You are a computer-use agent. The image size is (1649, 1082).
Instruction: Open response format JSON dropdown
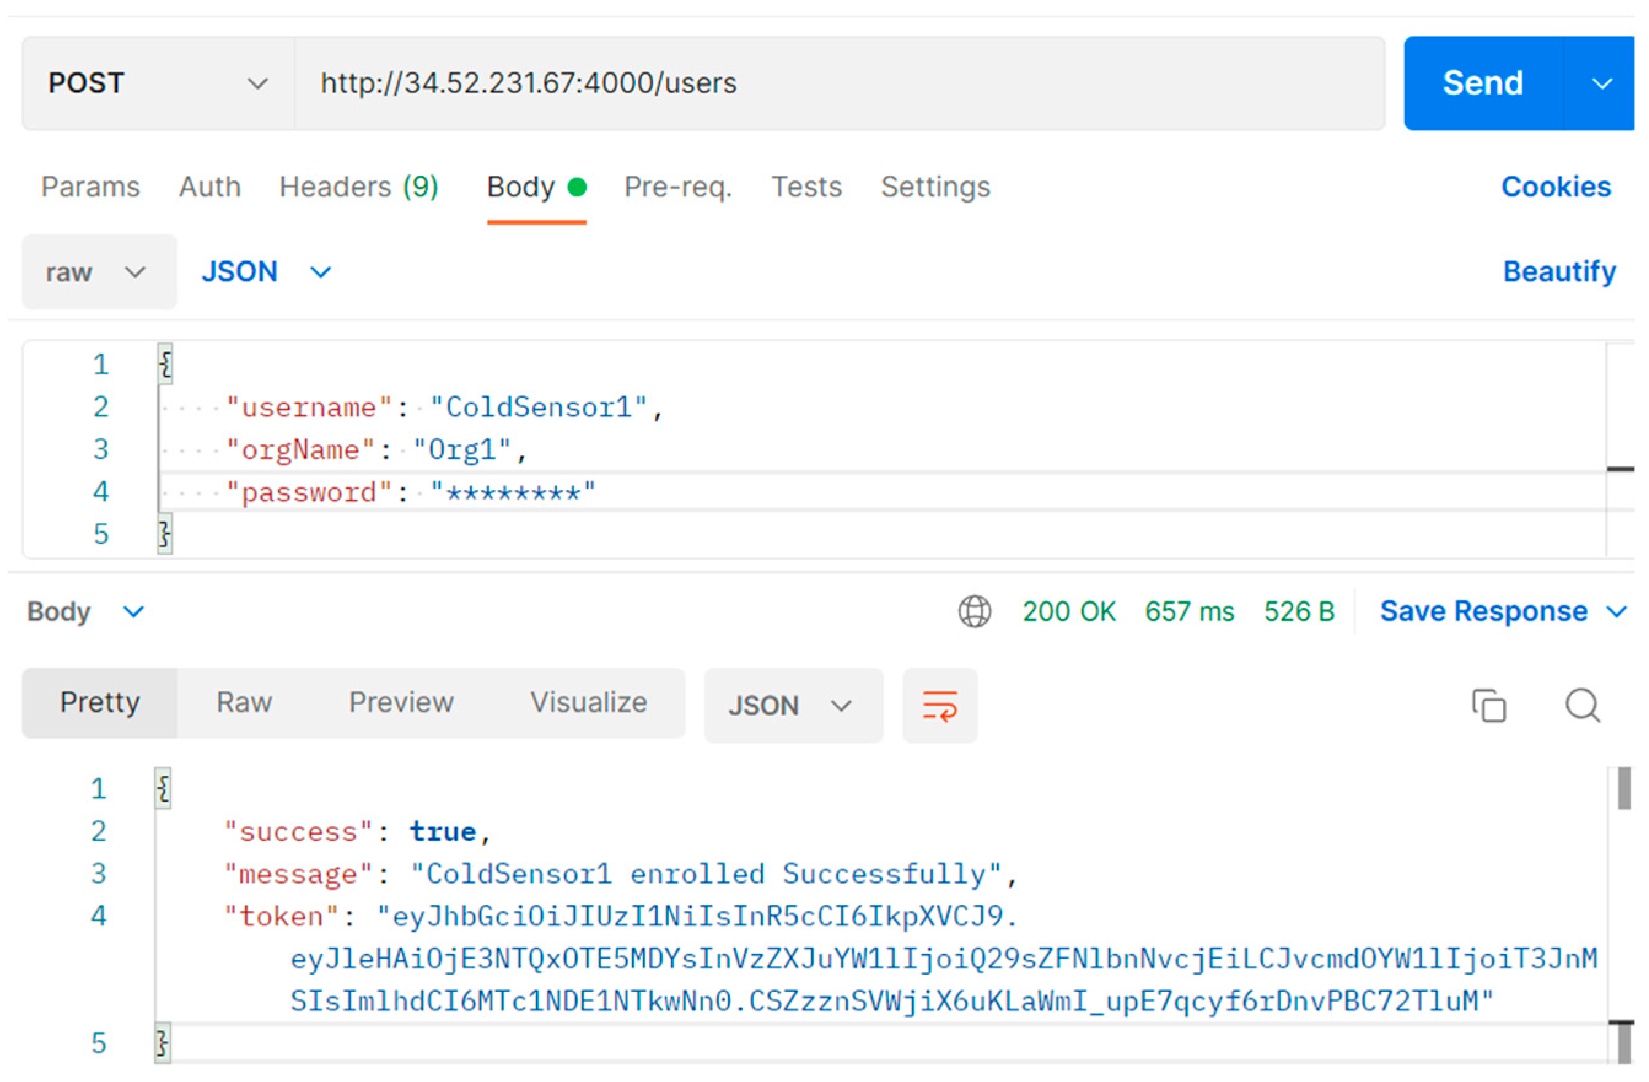(x=793, y=705)
